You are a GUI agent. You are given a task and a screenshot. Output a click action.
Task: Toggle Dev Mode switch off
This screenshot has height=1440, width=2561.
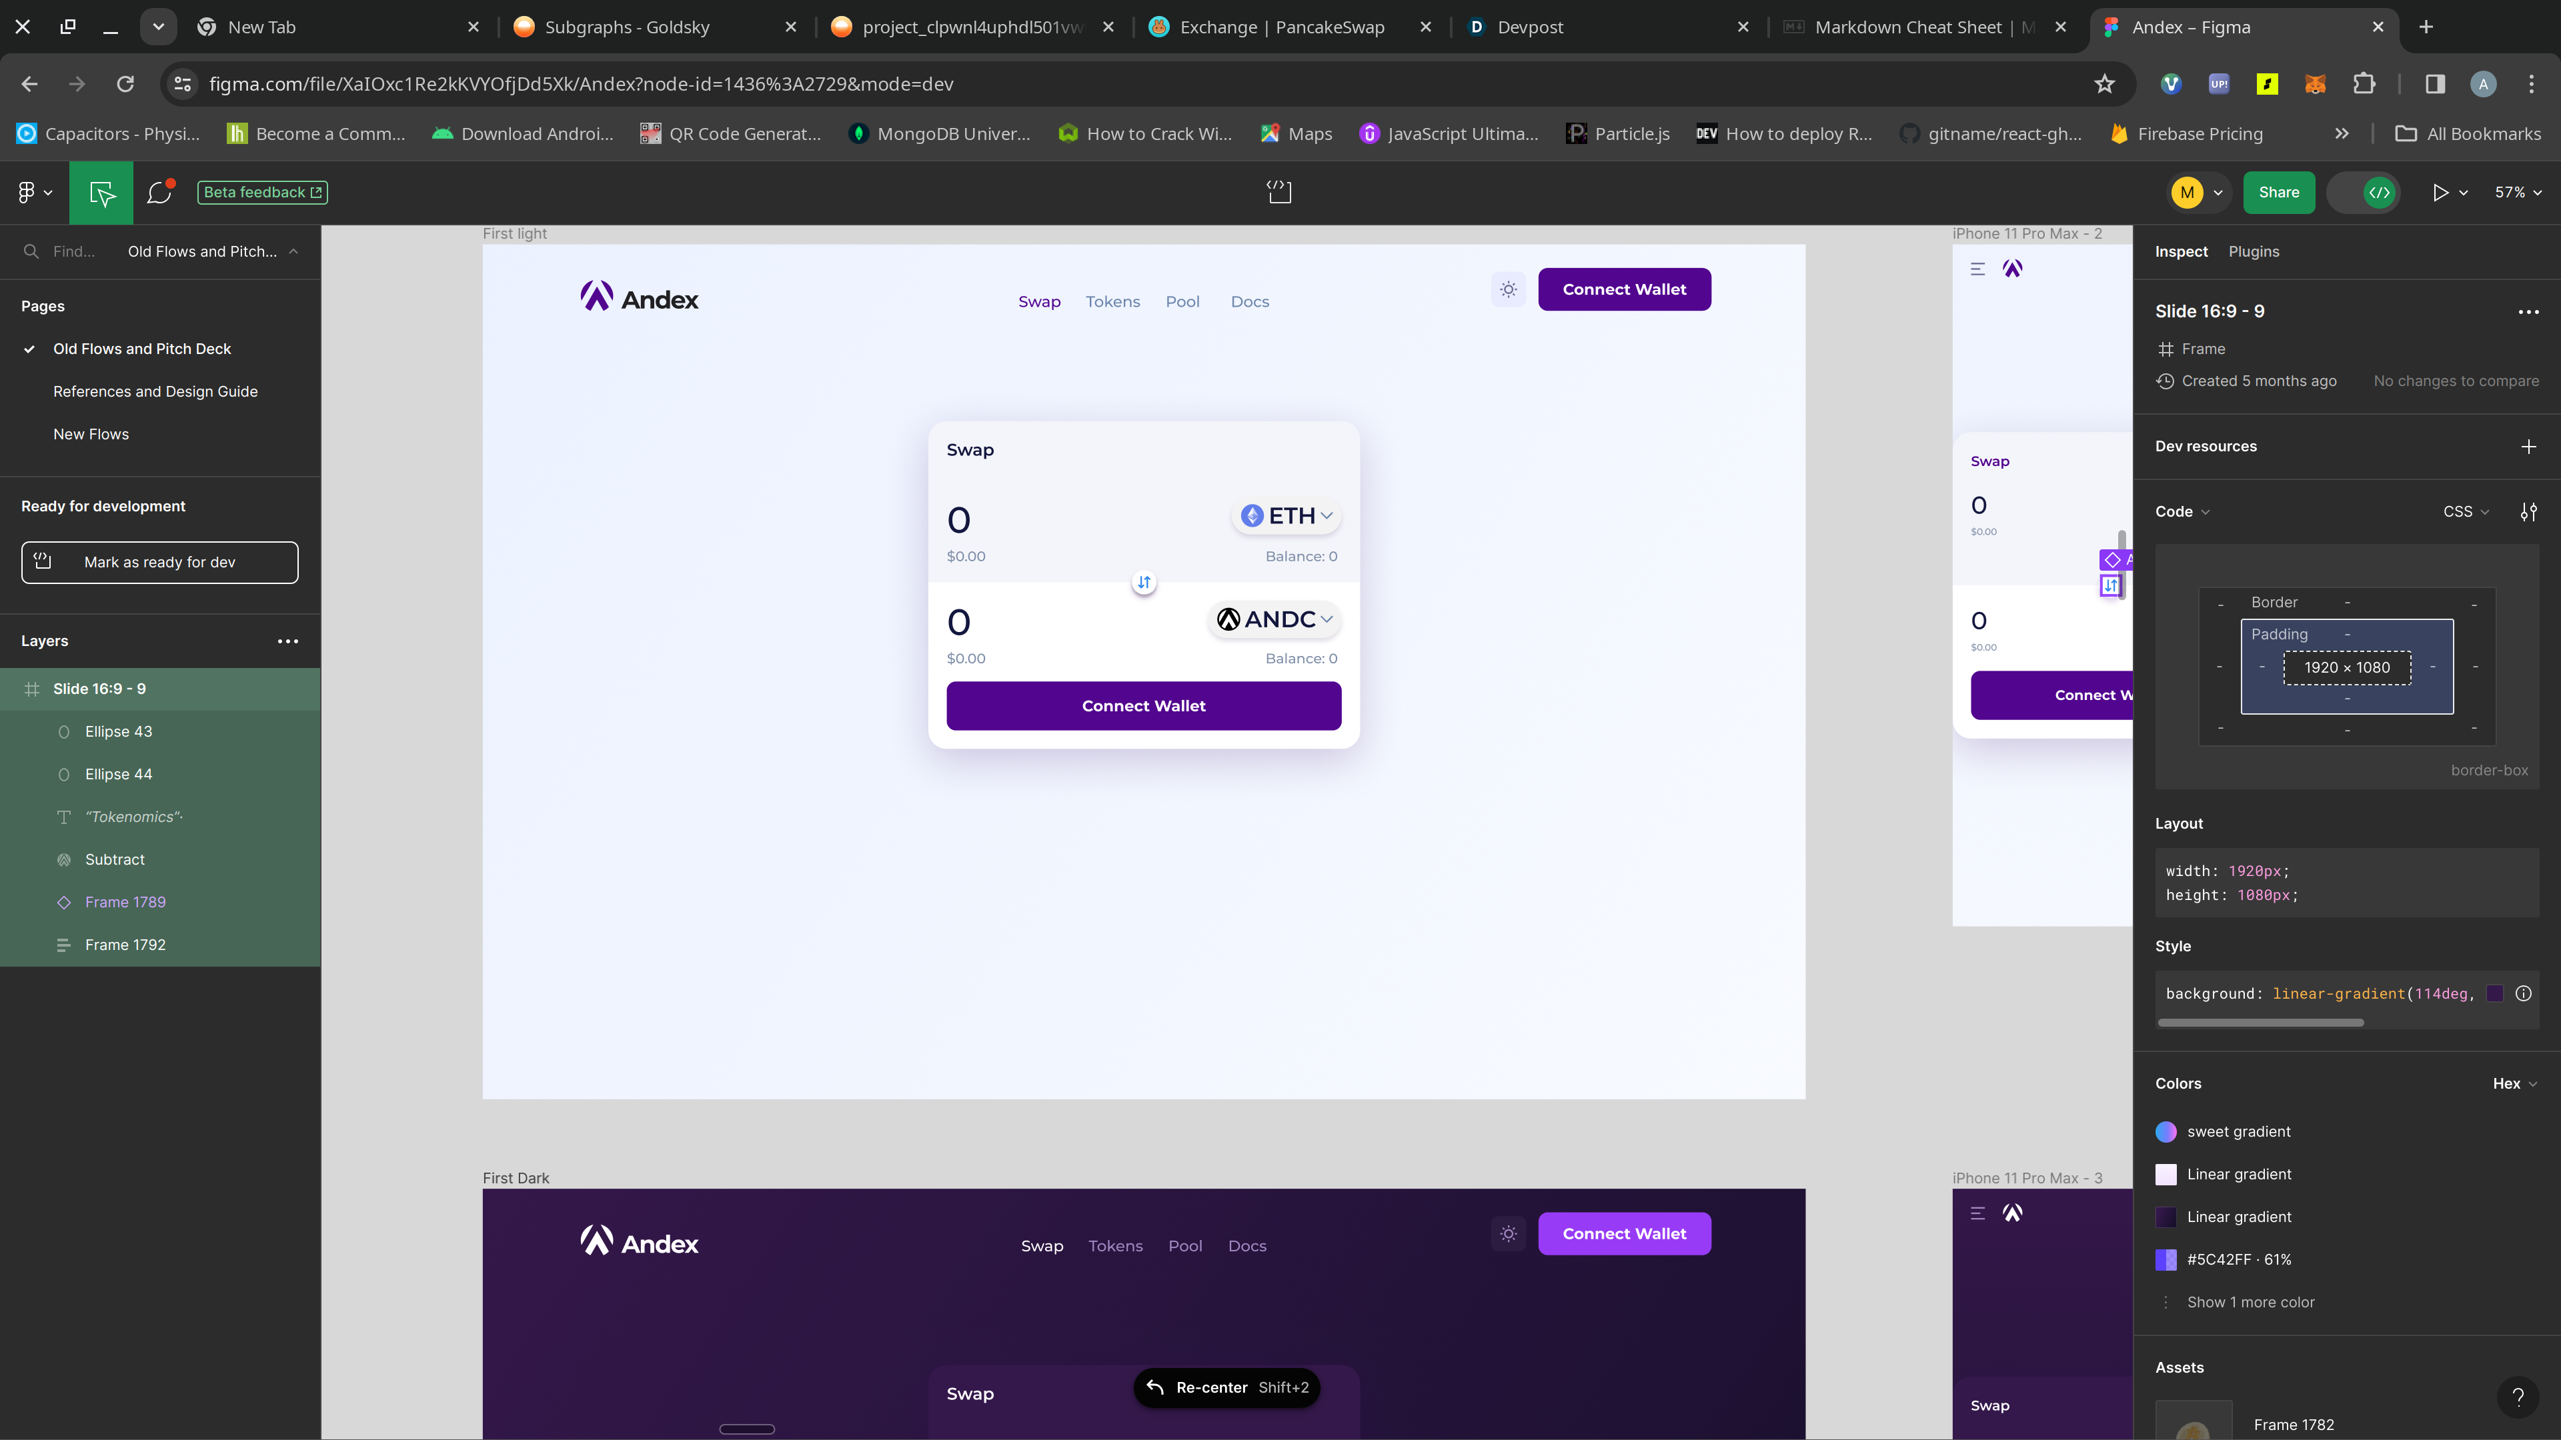pos(2366,193)
